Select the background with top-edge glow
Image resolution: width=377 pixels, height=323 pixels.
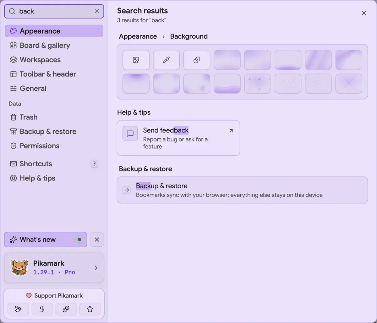pyautogui.click(x=136, y=83)
